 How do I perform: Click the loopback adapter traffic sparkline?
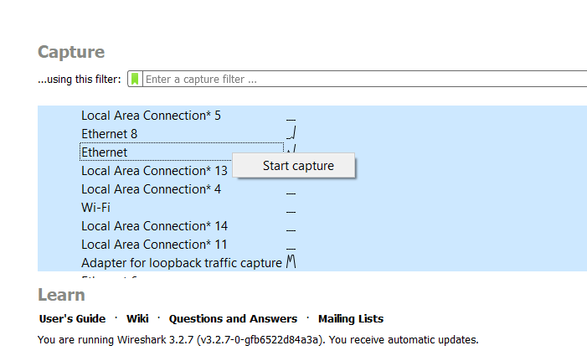[x=291, y=263]
